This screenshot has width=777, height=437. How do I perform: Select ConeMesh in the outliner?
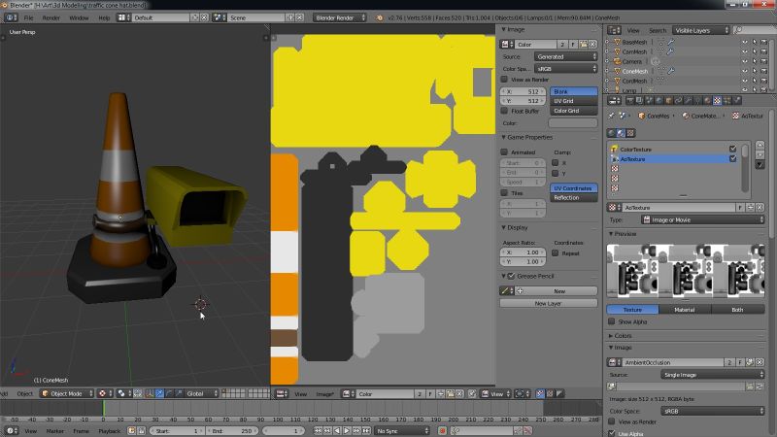[634, 71]
